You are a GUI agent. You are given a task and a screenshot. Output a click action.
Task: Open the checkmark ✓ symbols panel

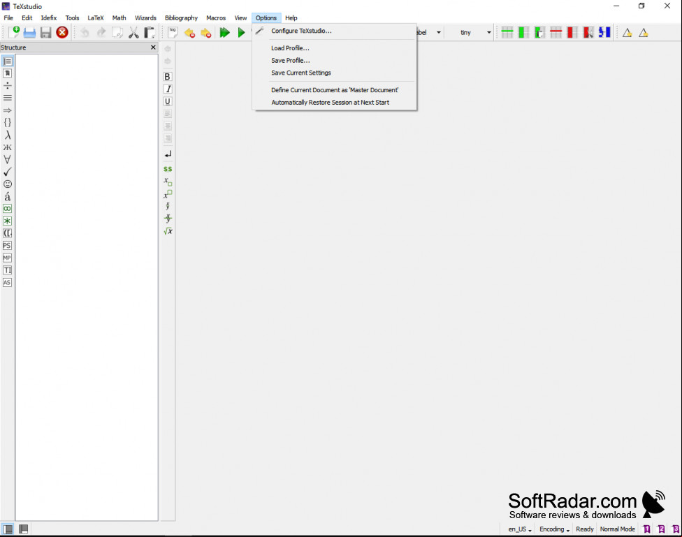point(8,172)
